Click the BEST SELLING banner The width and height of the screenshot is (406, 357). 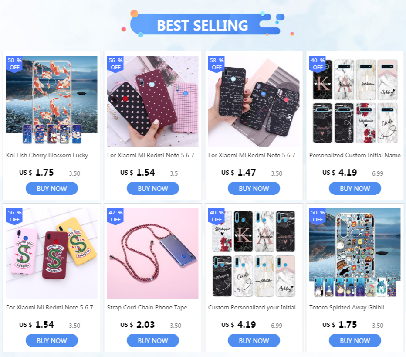coord(203,24)
